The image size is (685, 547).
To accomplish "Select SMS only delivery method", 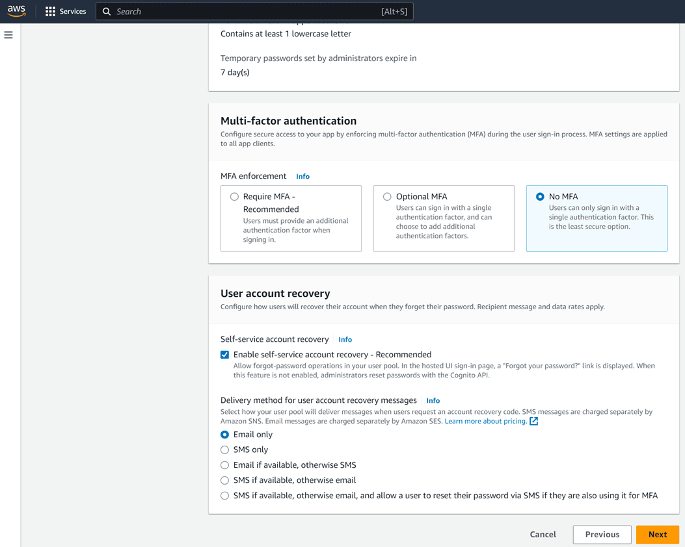I will coord(224,450).
